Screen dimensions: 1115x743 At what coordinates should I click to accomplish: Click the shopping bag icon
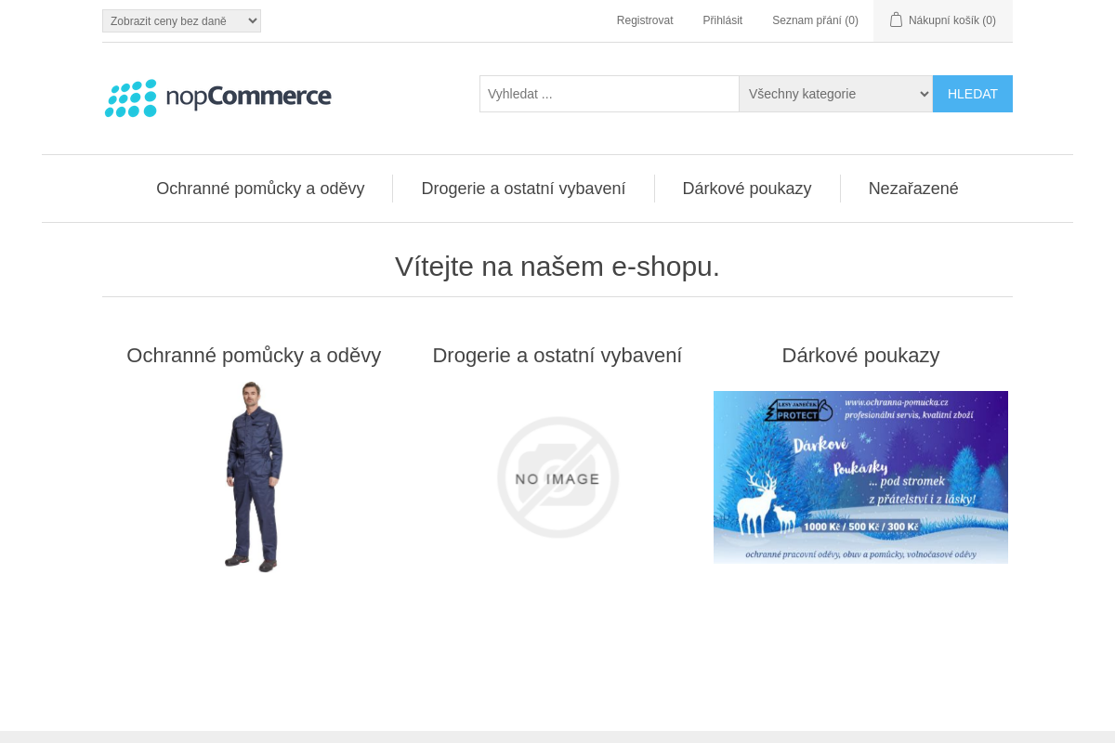[896, 20]
